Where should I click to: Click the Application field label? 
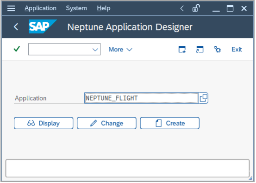(x=31, y=98)
